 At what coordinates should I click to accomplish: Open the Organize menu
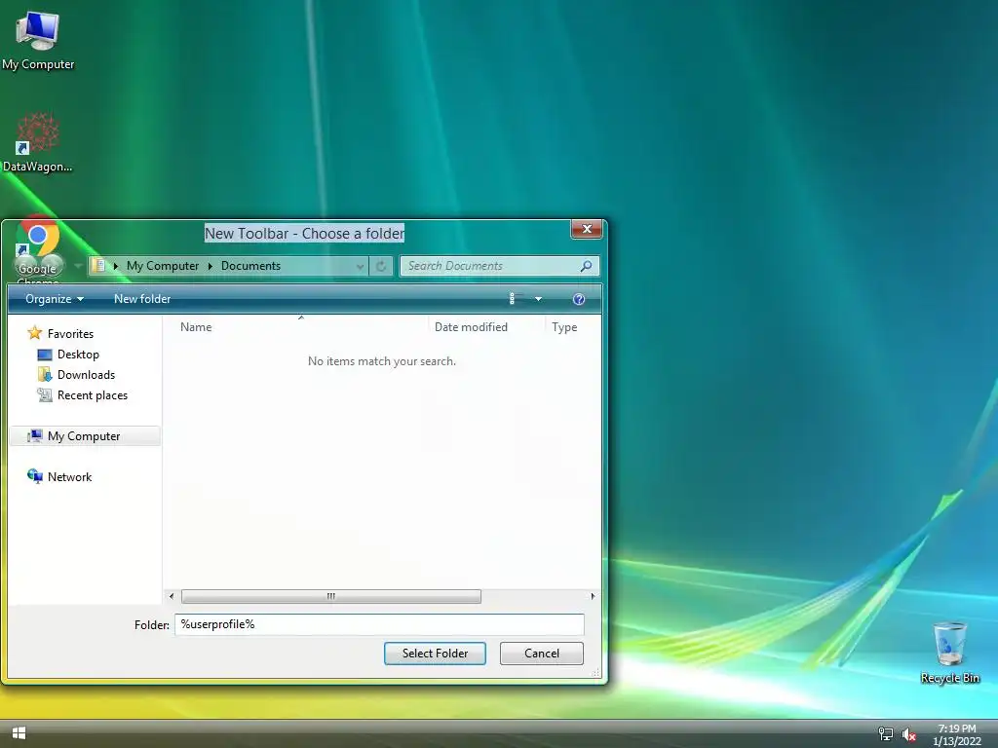click(55, 299)
